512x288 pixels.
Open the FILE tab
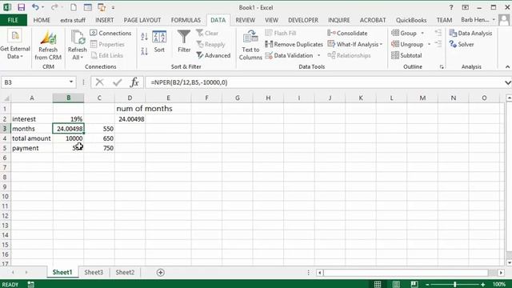click(13, 20)
